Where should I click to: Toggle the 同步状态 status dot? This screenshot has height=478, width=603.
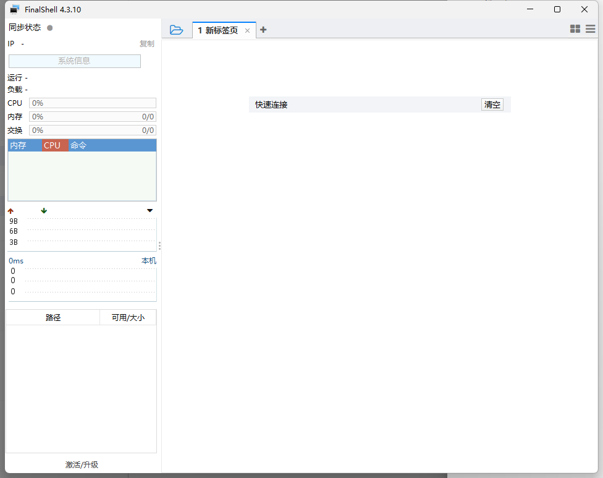pos(50,28)
